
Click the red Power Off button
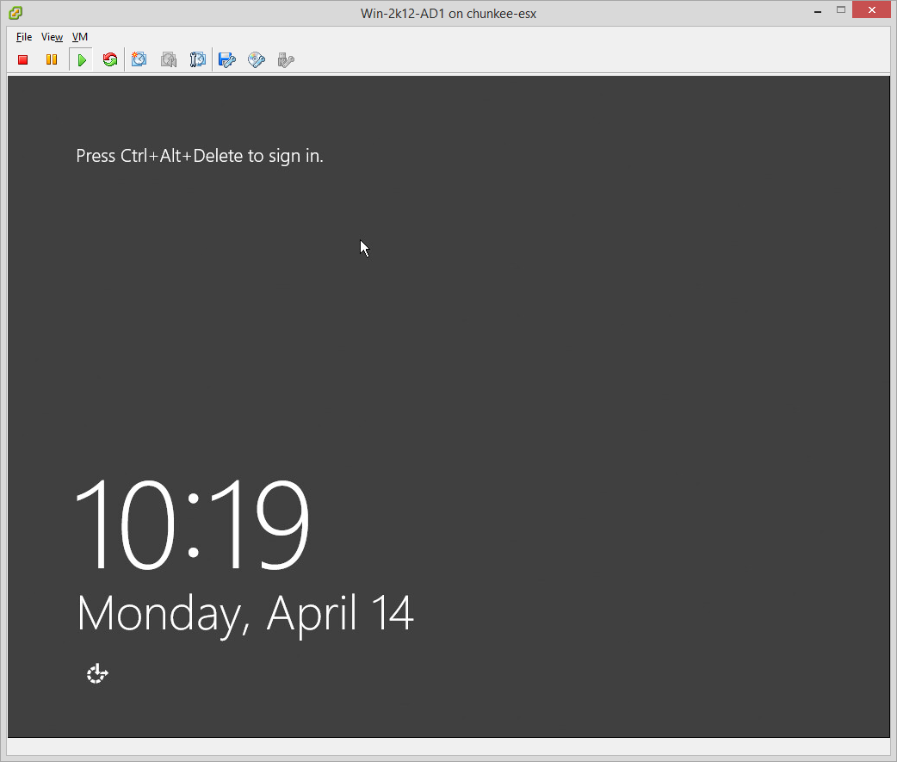click(23, 59)
